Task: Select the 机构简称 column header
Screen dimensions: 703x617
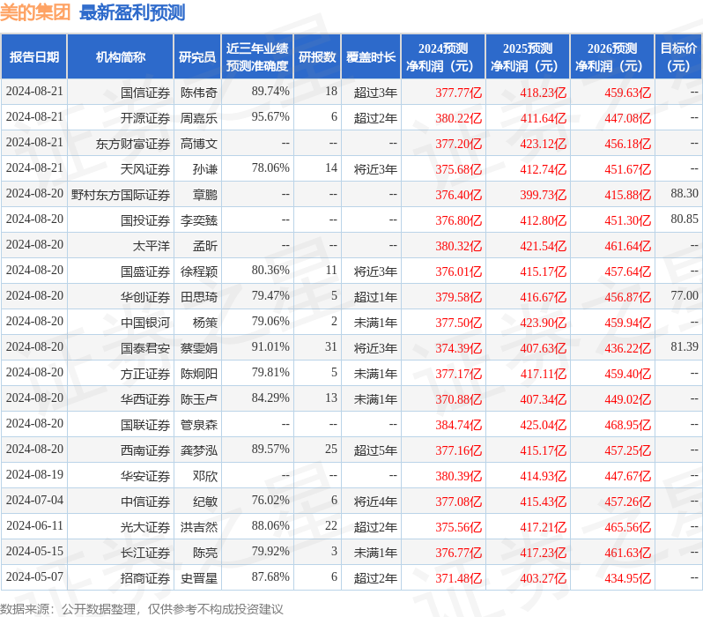Action: coord(120,57)
